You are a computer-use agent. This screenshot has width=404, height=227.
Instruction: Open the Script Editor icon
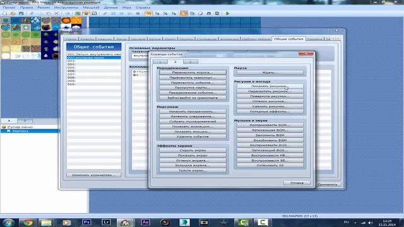point(201,13)
